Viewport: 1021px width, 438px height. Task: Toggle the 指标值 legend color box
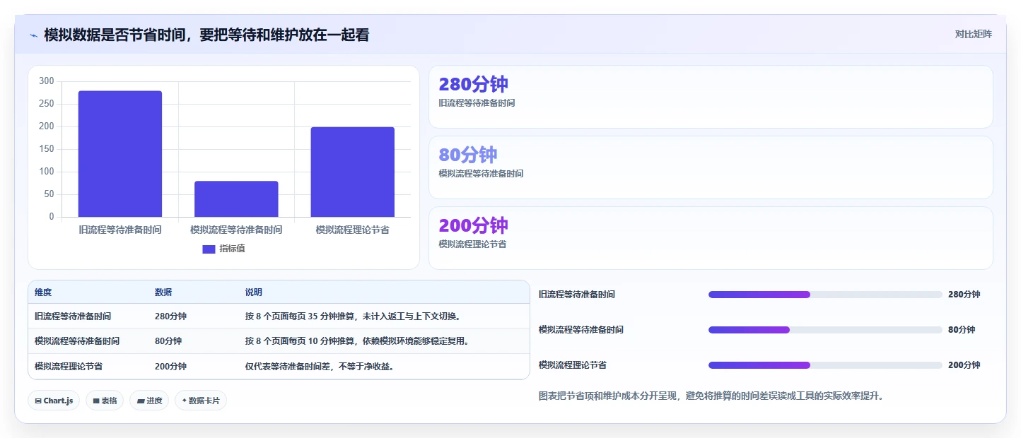[209, 249]
